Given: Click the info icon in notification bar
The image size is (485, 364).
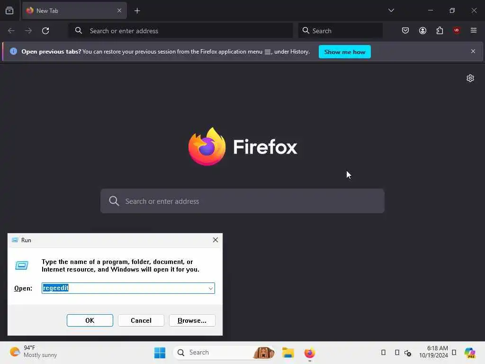Looking at the screenshot, I should pos(13,51).
